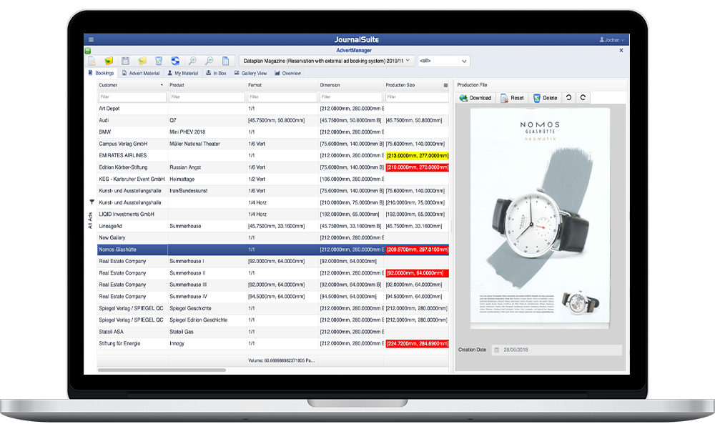The height and width of the screenshot is (429, 715).
Task: Open the grid column options menu
Action: click(445, 85)
